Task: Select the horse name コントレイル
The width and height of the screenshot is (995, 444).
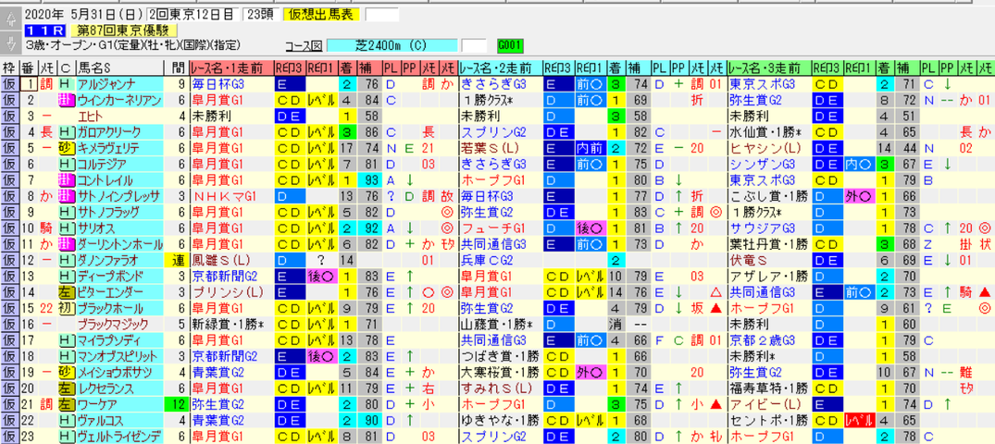Action: tap(105, 180)
